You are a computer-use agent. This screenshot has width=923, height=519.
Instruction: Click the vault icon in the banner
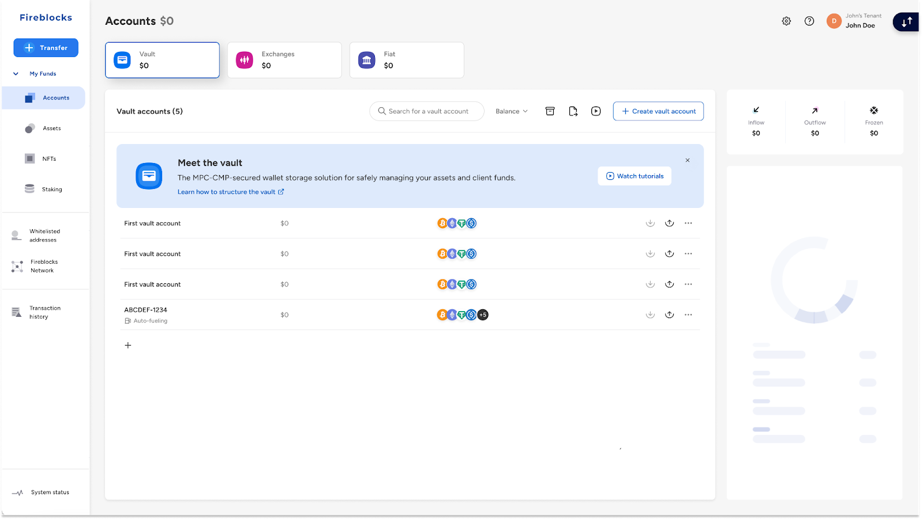pos(149,176)
